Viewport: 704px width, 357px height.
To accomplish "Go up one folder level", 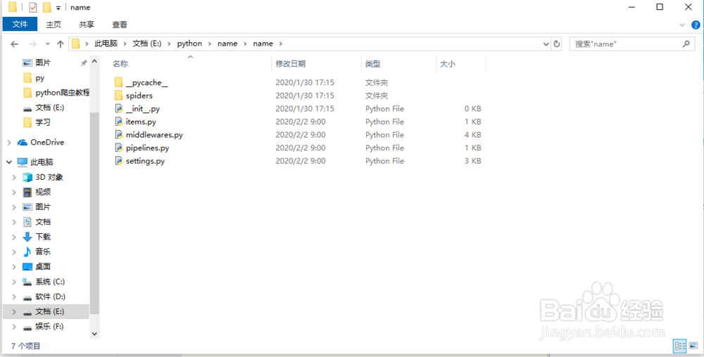I will pyautogui.click(x=61, y=44).
